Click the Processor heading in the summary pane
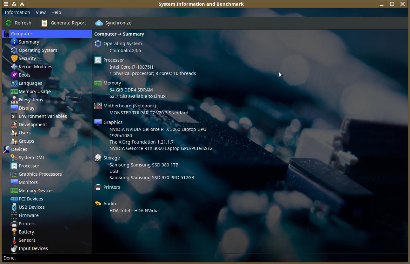The height and width of the screenshot is (264, 410). click(x=114, y=60)
